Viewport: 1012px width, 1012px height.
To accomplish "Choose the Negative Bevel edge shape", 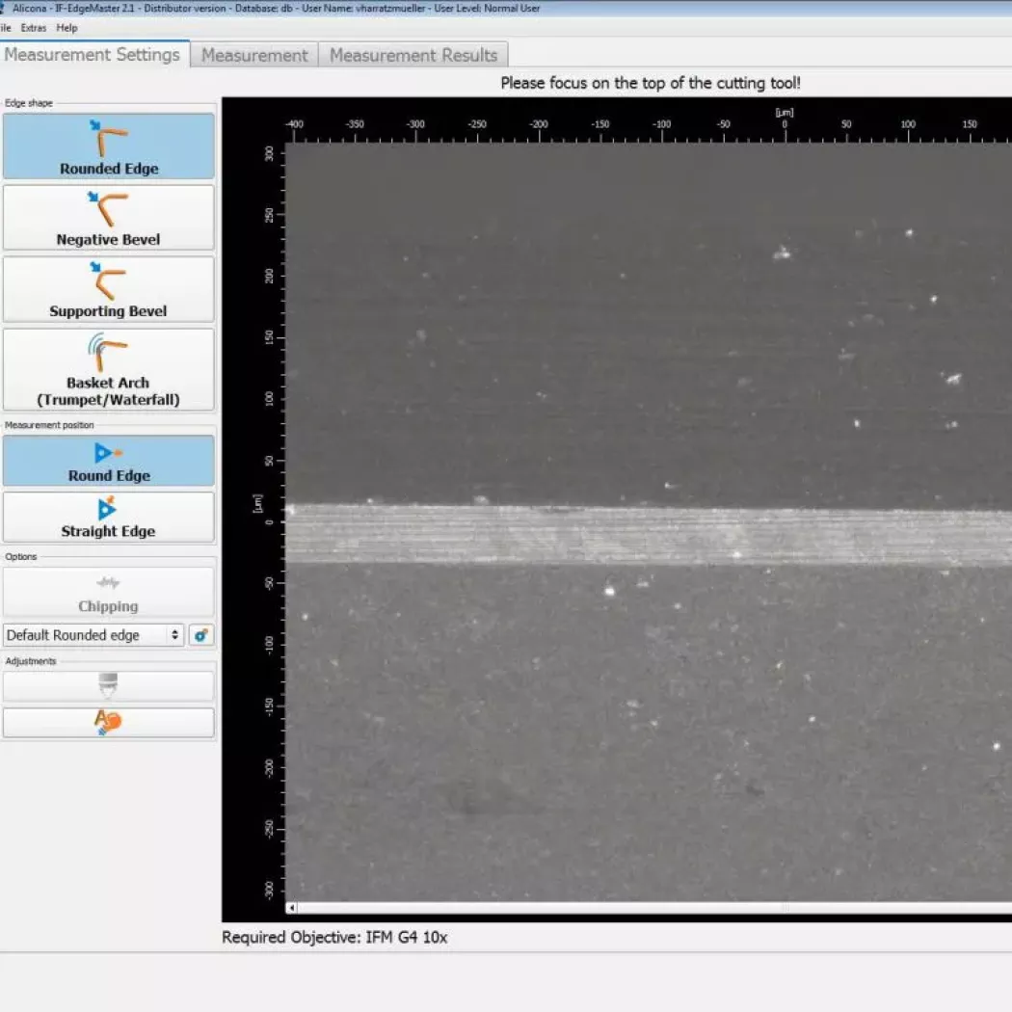I will pyautogui.click(x=108, y=218).
